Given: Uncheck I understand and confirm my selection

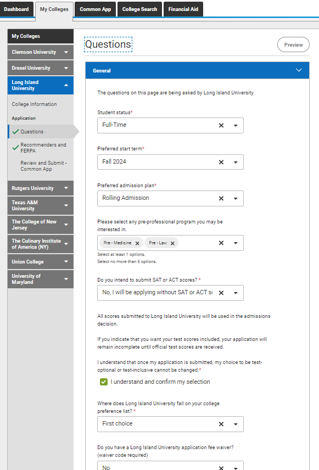Looking at the screenshot, I should click(x=104, y=382).
